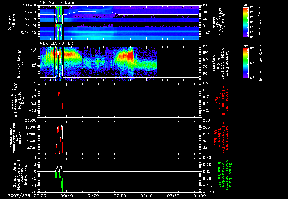Click the '1.9e+01' sector tick value
Screen dimensions: 288x199
29,19
